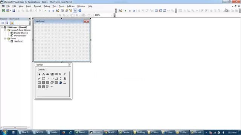Open the Insert menu

click(29, 6)
